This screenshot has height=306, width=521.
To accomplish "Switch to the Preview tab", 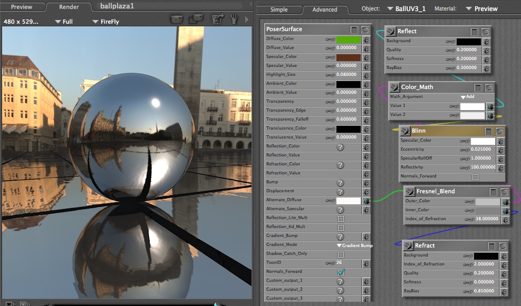I will pyautogui.click(x=22, y=7).
